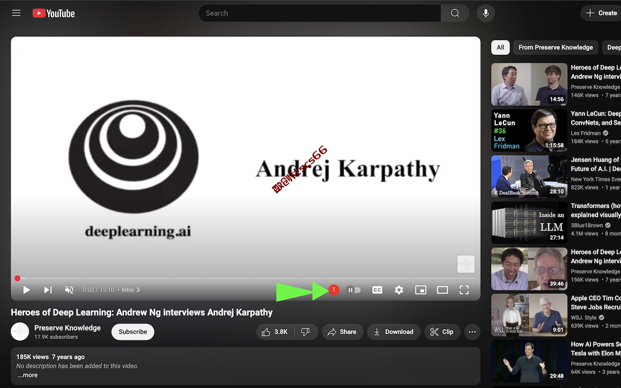The width and height of the screenshot is (621, 388).
Task: Subscribe to Preserve Knowledge
Action: click(x=133, y=332)
